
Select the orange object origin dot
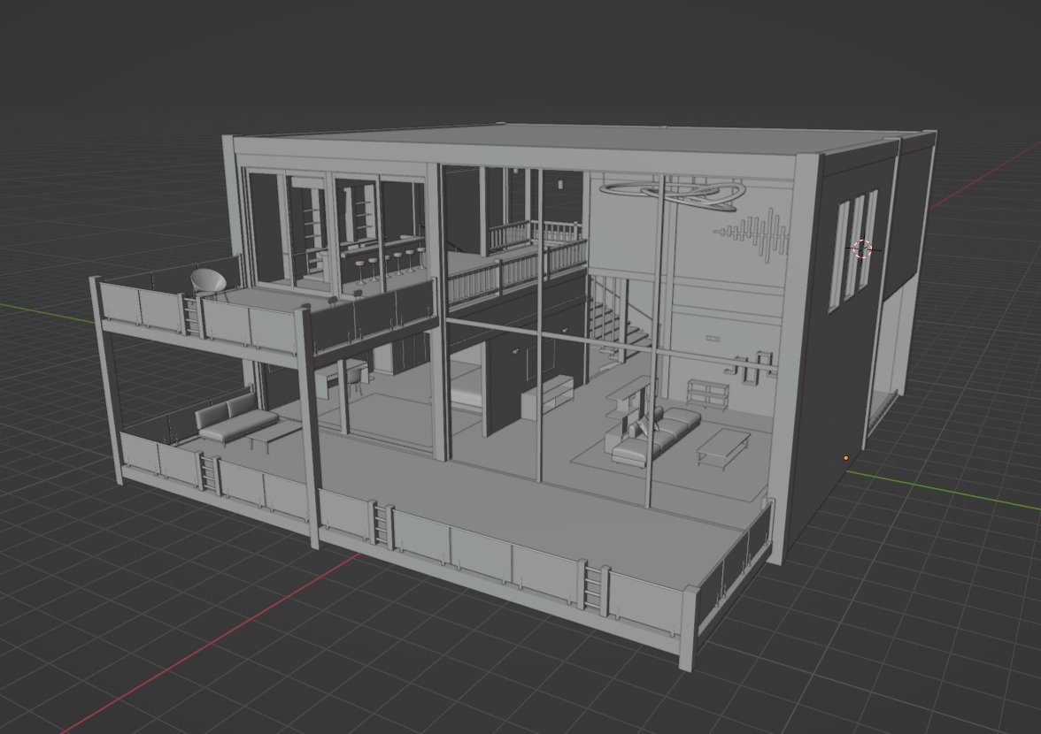[x=846, y=458]
